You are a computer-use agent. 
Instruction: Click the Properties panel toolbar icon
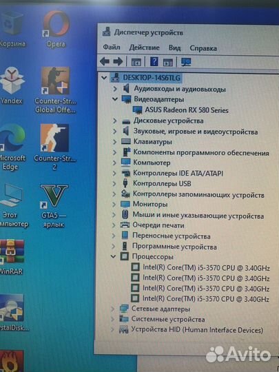(x=168, y=62)
